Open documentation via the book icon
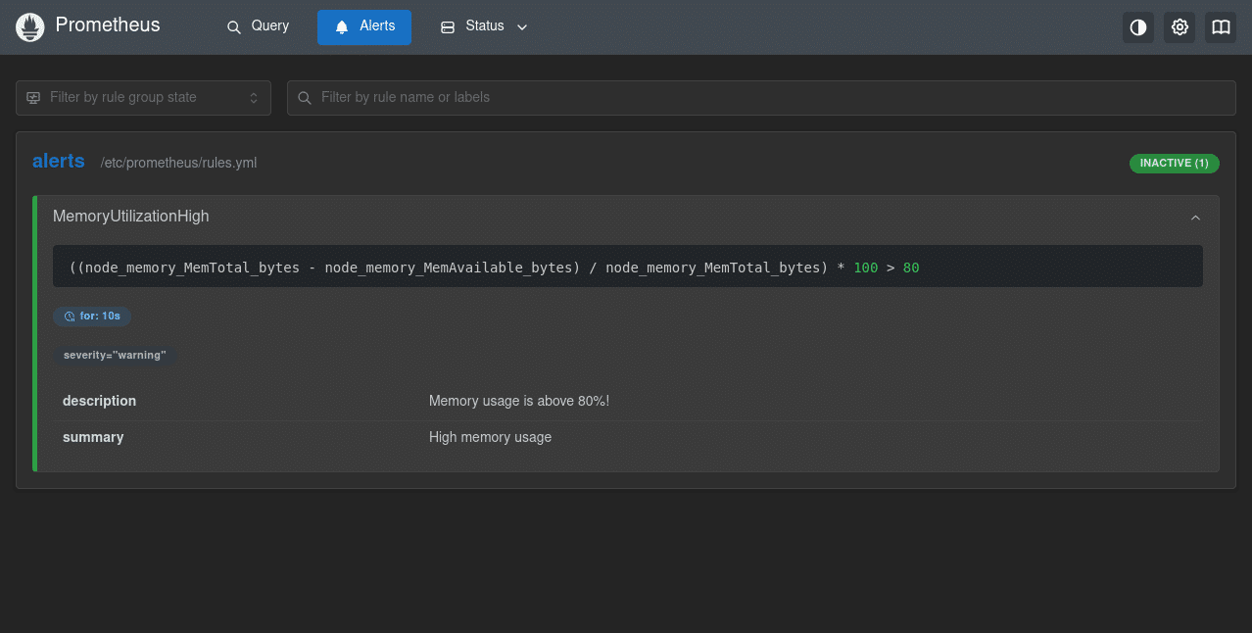 1220,26
